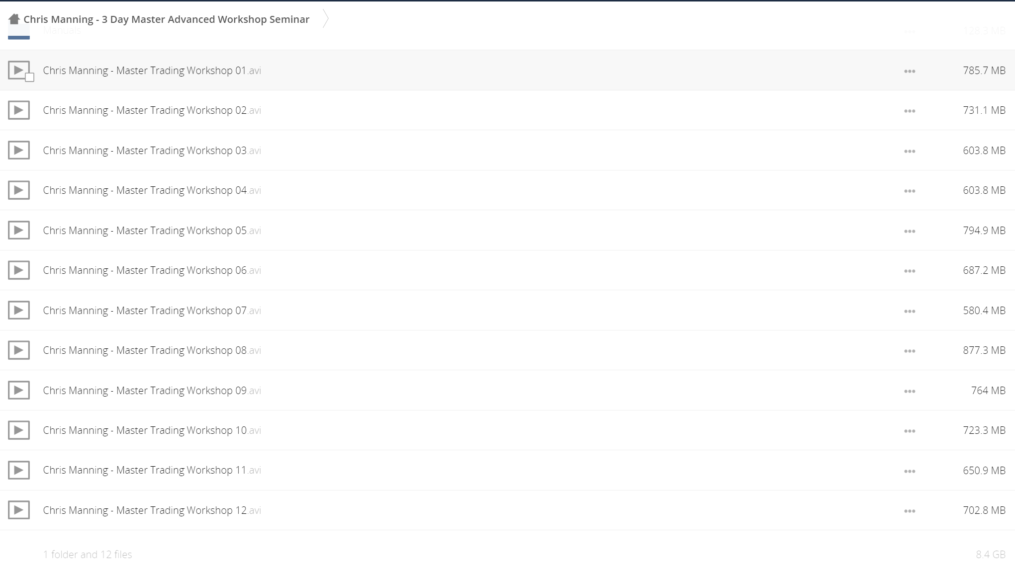Open the more options menu for Workshop 04.avi
Image resolution: width=1015 pixels, height=572 pixels.
(910, 191)
